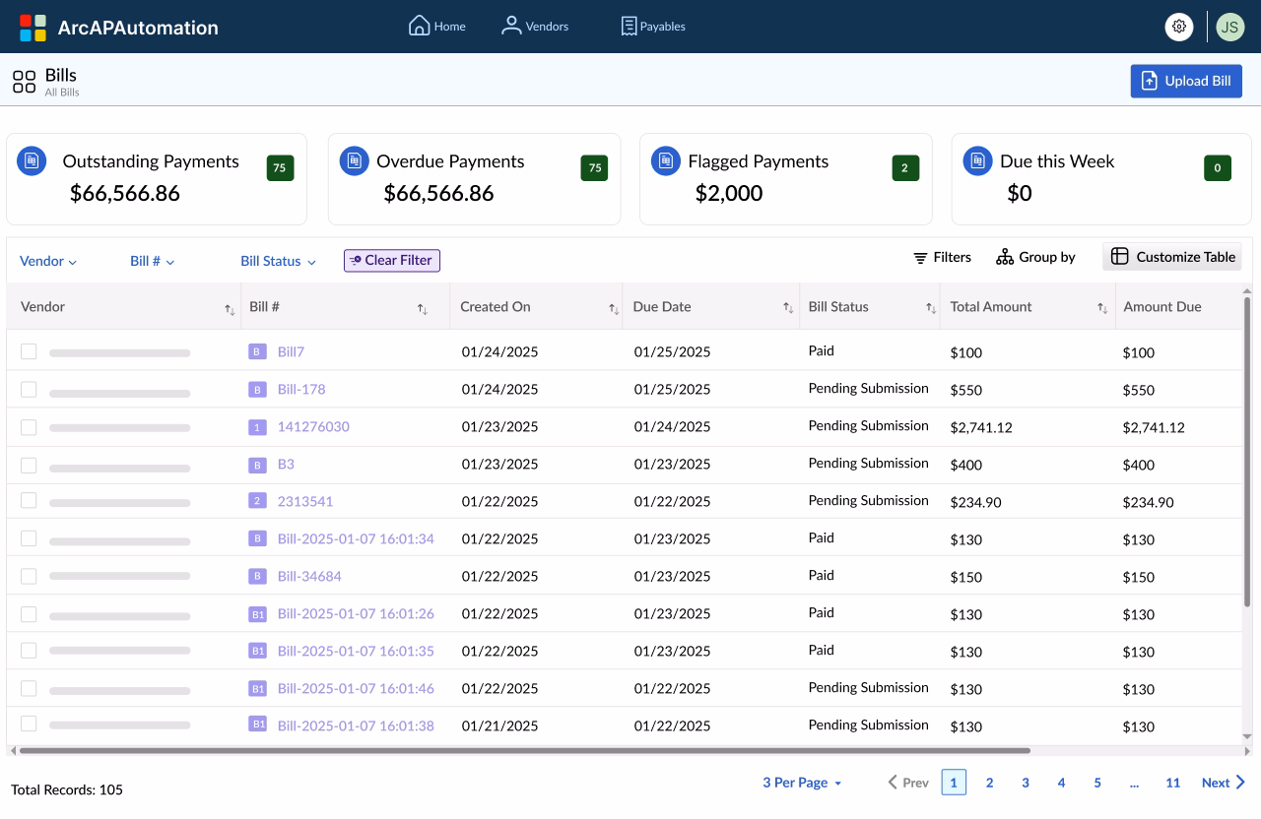Screen dimensions: 1261x819
Task: Click the Bills grid icon
Action: 24,81
